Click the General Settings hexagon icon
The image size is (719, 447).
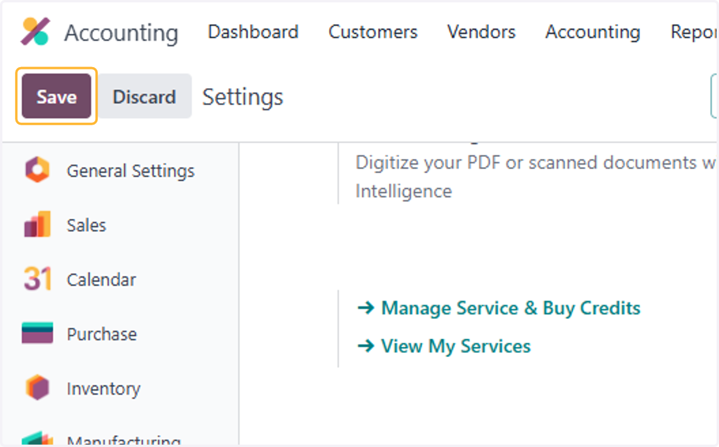(37, 171)
